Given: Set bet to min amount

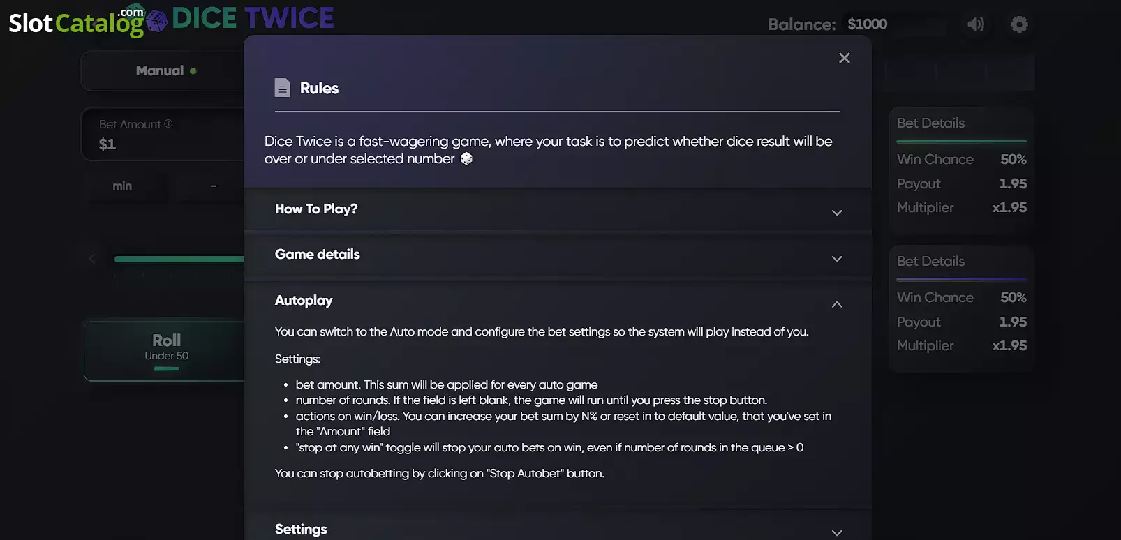Looking at the screenshot, I should coord(122,186).
